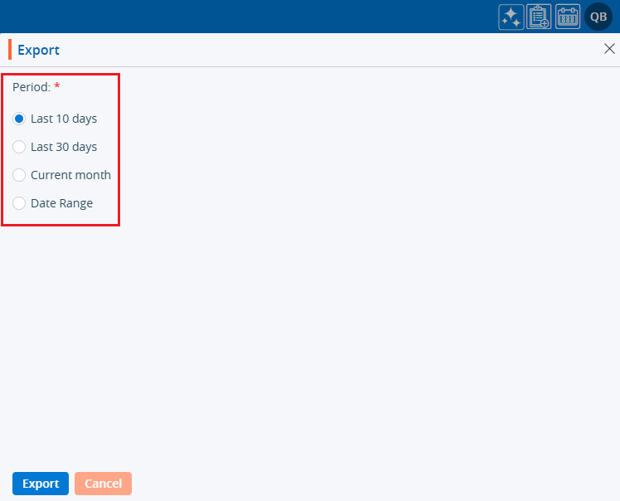
Task: Open the AI sparkle assistant icon
Action: (x=511, y=17)
